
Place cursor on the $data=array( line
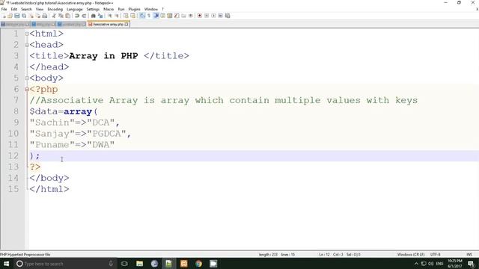pyautogui.click(x=64, y=111)
